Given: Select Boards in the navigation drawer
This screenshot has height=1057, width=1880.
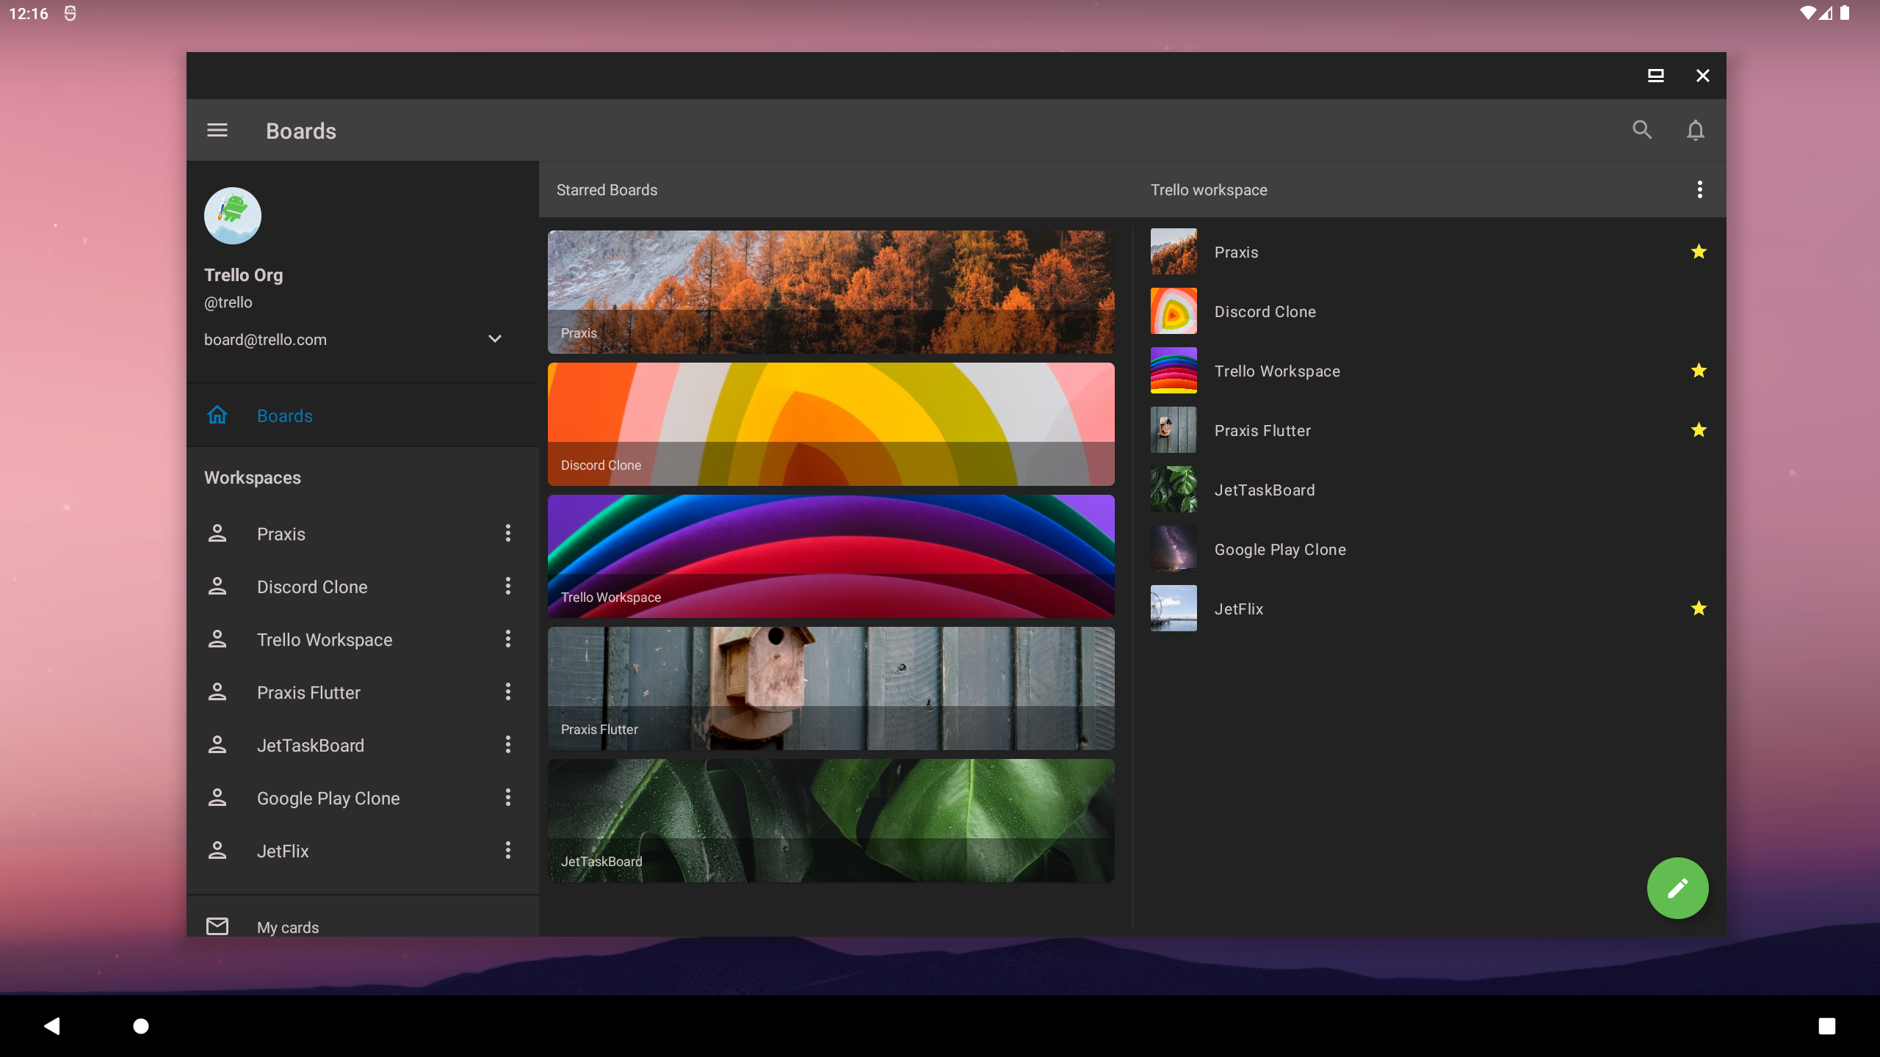Looking at the screenshot, I should pyautogui.click(x=363, y=415).
